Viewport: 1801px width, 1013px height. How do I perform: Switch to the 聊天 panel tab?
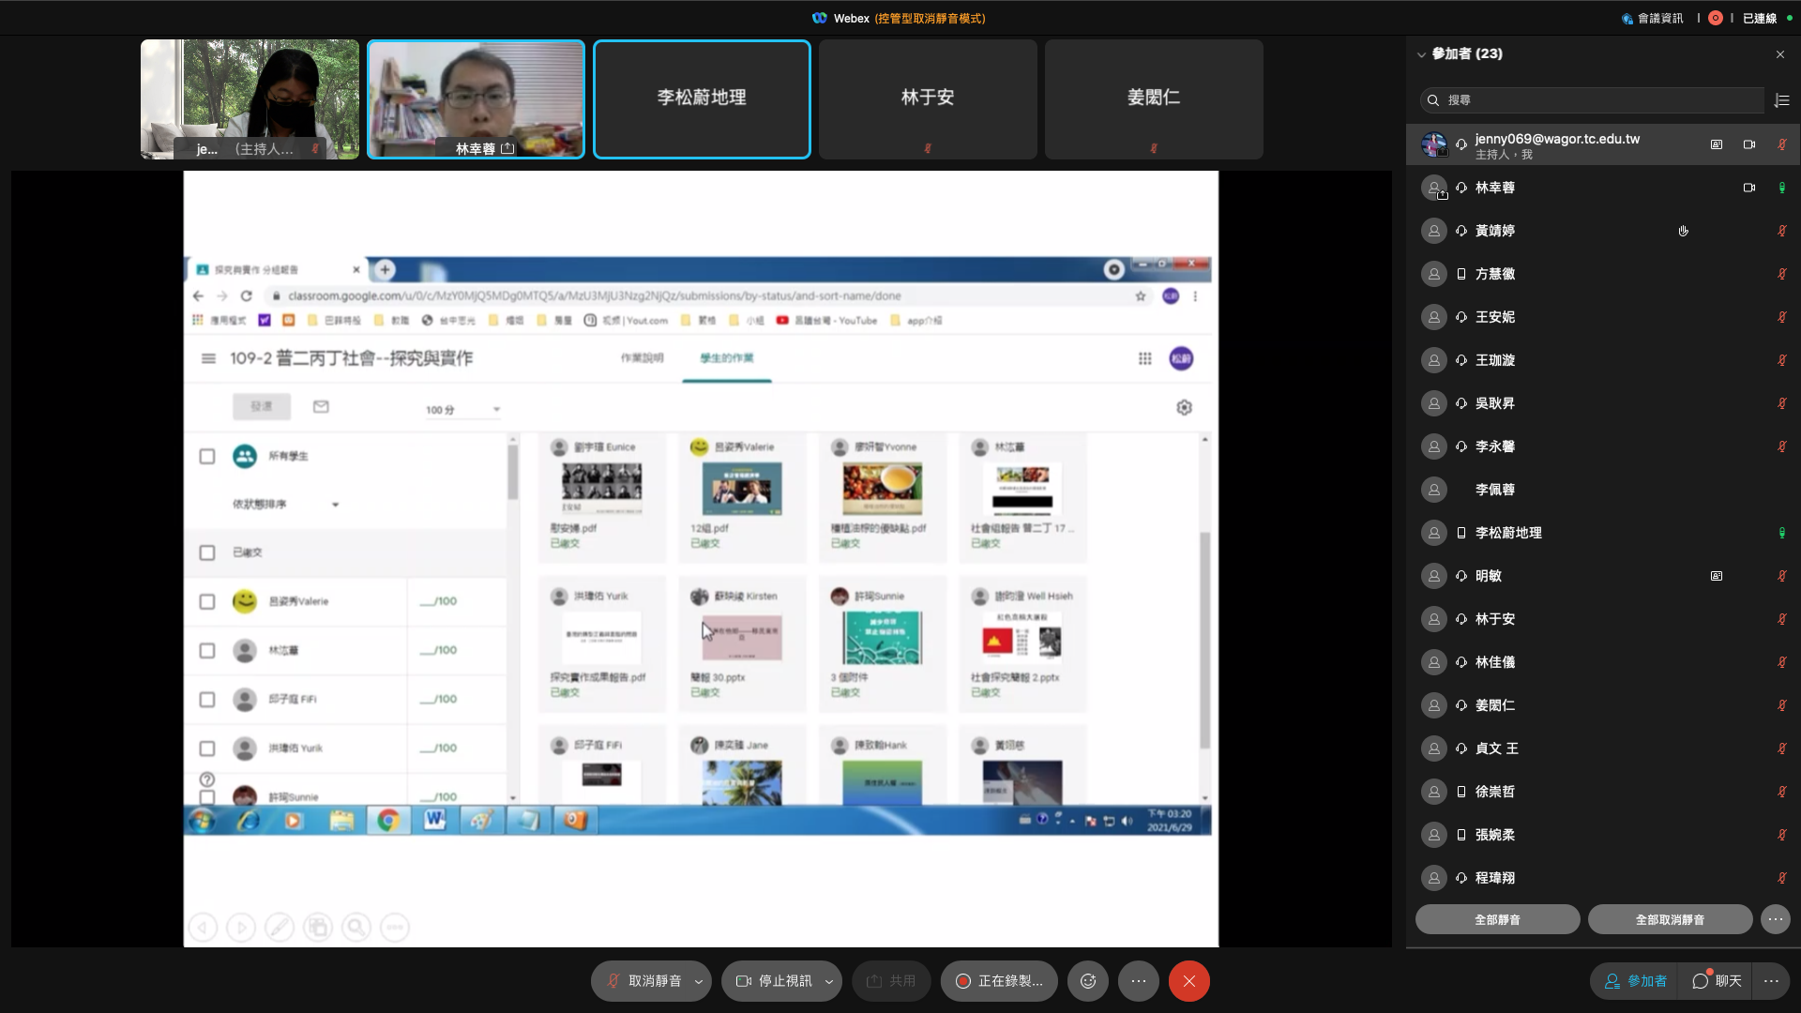point(1717,981)
